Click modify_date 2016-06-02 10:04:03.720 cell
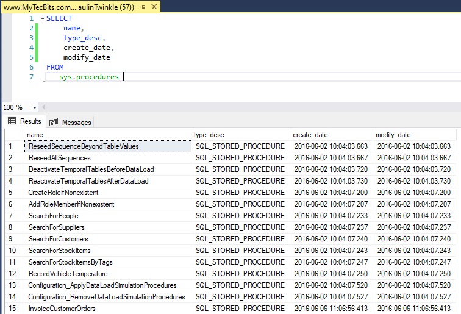The height and width of the screenshot is (314, 461). [414, 169]
